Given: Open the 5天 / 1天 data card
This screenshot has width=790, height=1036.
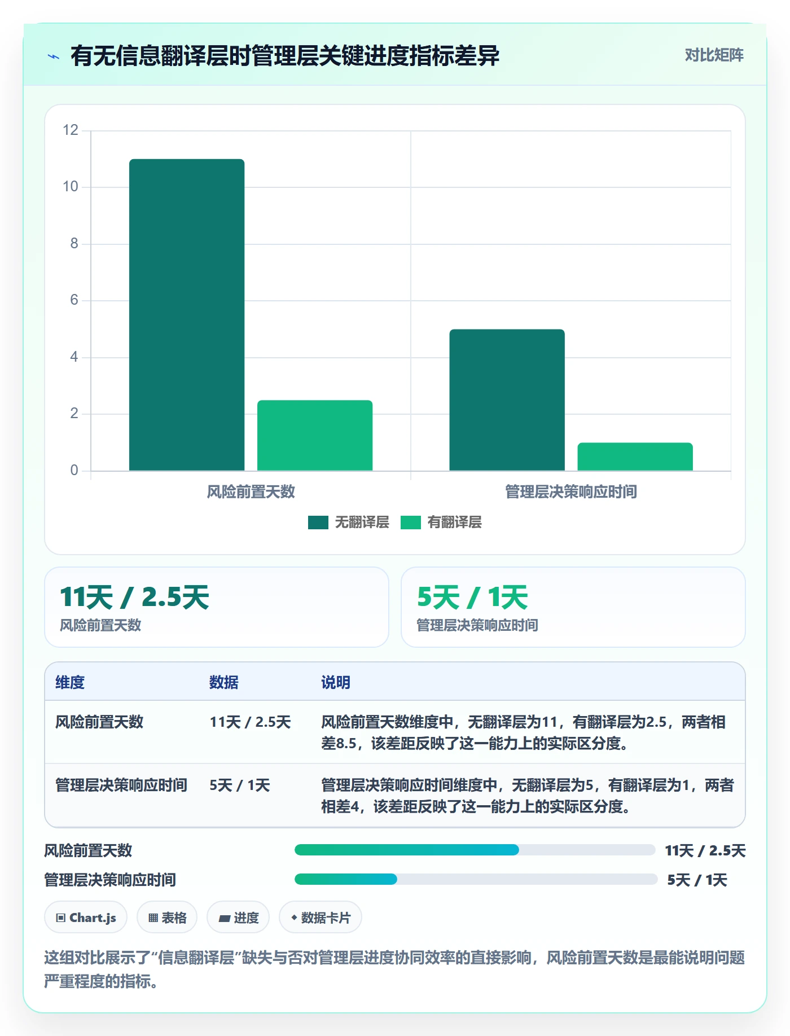Looking at the screenshot, I should click(x=573, y=607).
